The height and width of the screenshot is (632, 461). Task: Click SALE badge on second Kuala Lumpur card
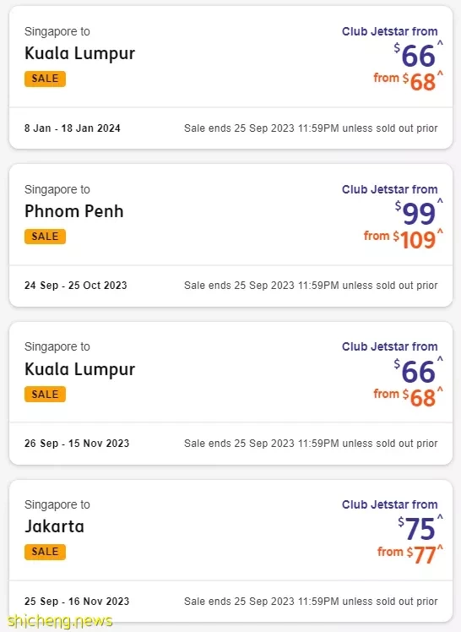pyautogui.click(x=45, y=395)
